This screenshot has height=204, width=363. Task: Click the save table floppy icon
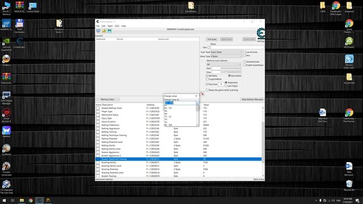pos(109,31)
